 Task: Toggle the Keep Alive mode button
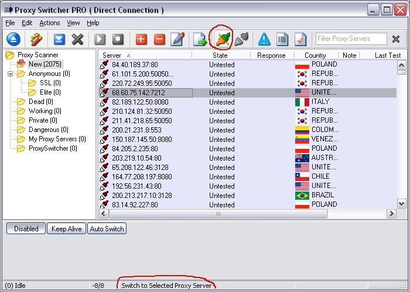point(66,229)
